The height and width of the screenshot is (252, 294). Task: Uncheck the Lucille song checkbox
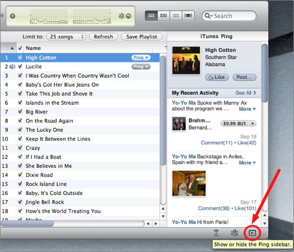pyautogui.click(x=20, y=67)
